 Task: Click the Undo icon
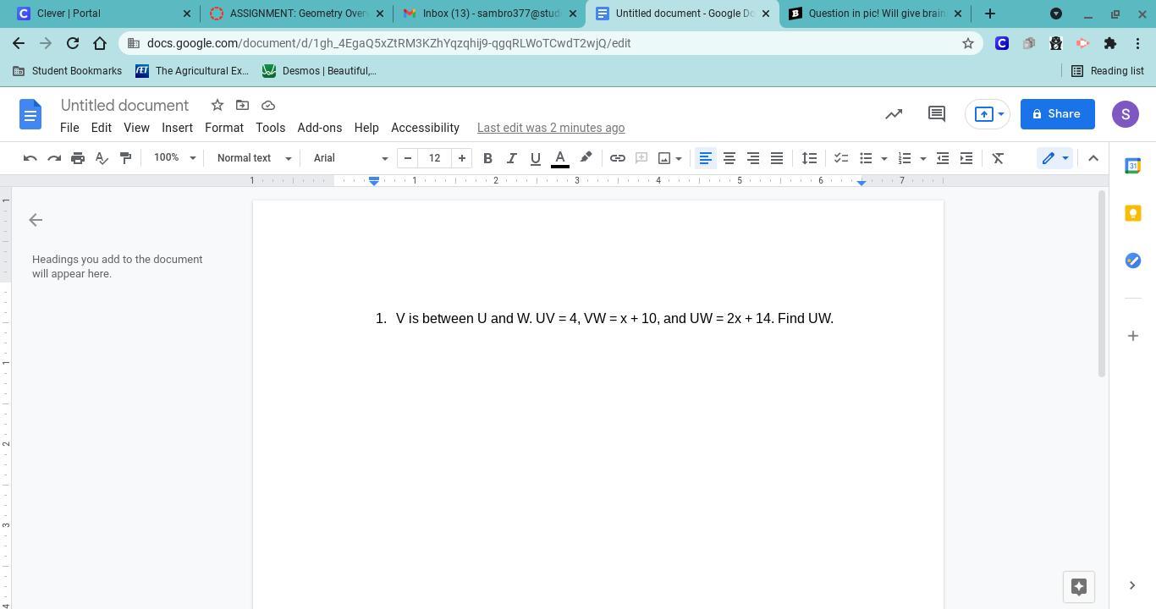30,158
